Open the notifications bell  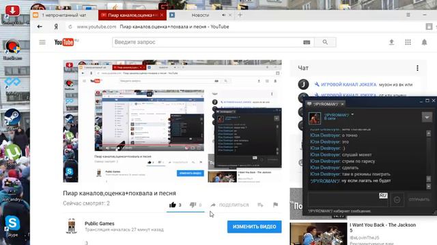[x=424, y=42]
